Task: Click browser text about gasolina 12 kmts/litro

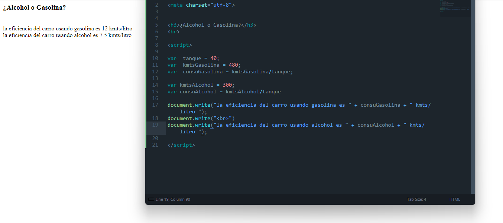Action: pyautogui.click(x=68, y=29)
